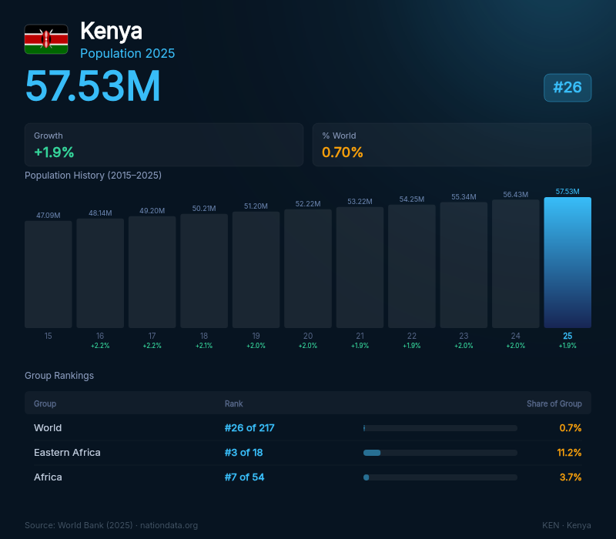Select the highlighted 2025 bar
This screenshot has width=616, height=539.
pyautogui.click(x=567, y=263)
